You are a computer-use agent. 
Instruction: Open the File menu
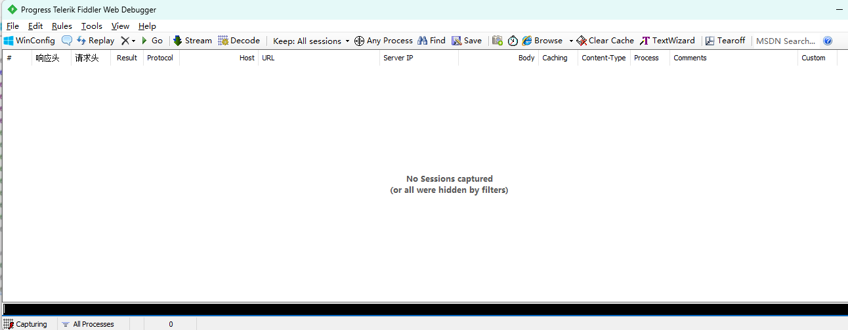tap(12, 26)
